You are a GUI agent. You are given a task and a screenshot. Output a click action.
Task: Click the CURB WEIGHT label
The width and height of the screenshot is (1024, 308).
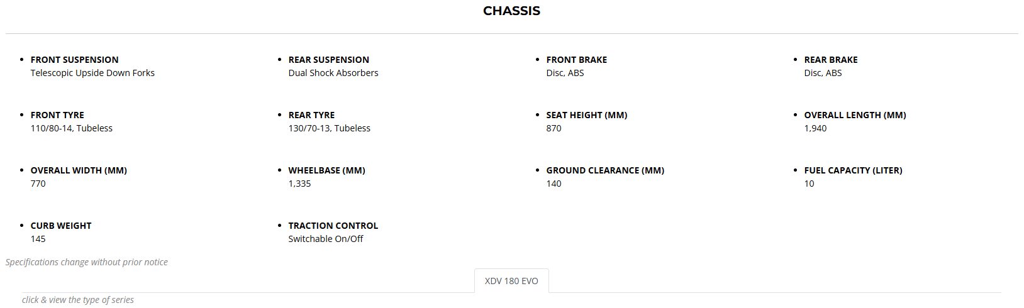(61, 226)
